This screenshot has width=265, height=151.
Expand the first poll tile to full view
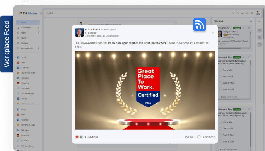(249, 57)
